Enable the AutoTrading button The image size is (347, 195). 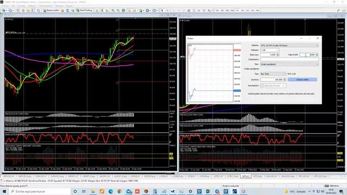[84, 10]
